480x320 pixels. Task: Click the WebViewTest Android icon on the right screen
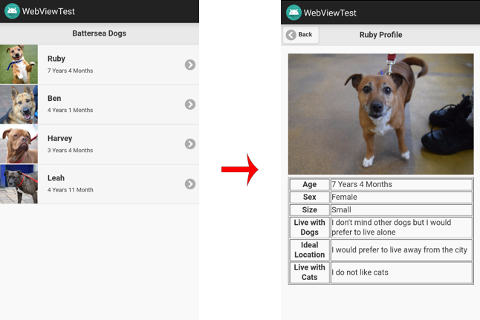pos(293,13)
